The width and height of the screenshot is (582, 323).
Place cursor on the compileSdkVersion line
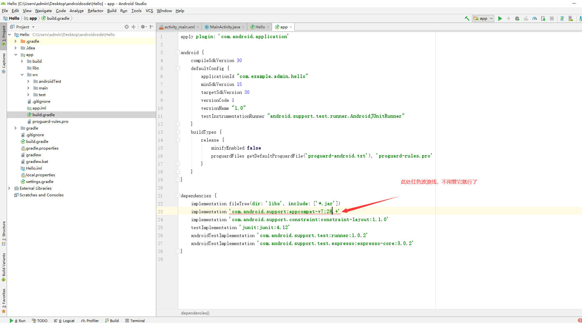[x=216, y=60]
